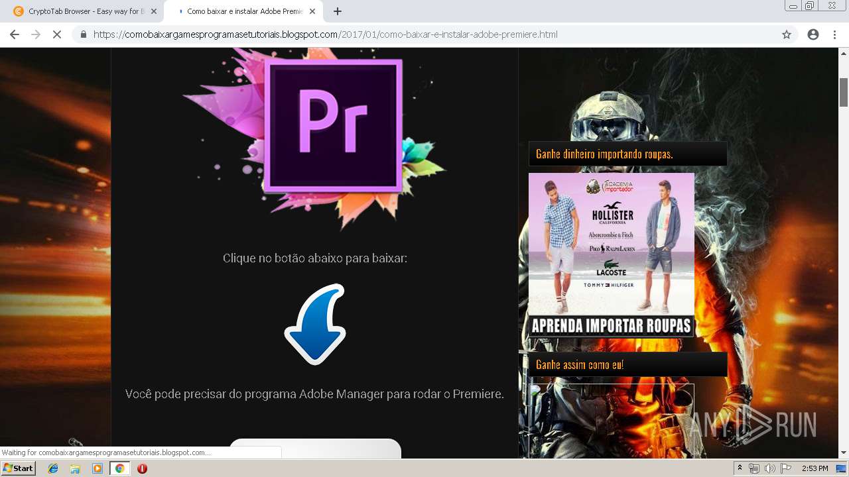Click the browser forward arrow
The width and height of the screenshot is (849, 477).
tap(36, 34)
